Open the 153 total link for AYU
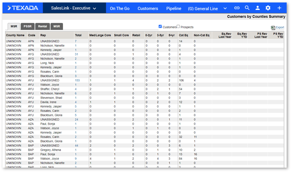 77,80
